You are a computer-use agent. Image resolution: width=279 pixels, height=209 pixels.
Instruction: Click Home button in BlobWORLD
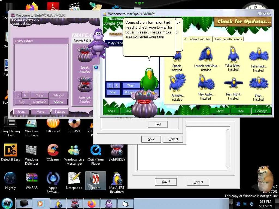[40, 112]
